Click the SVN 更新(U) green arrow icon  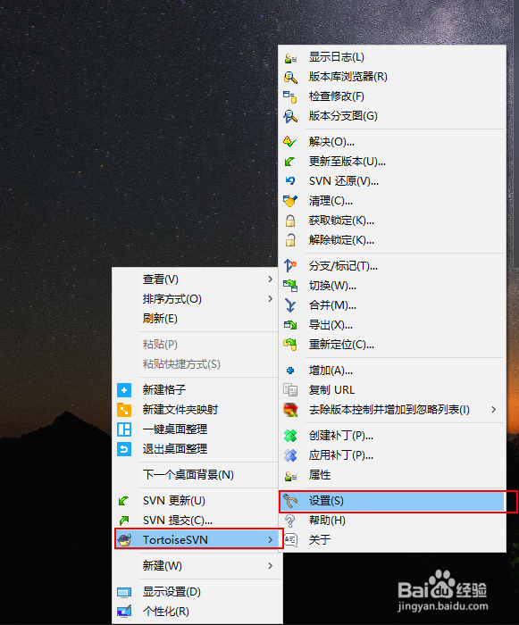pos(124,501)
